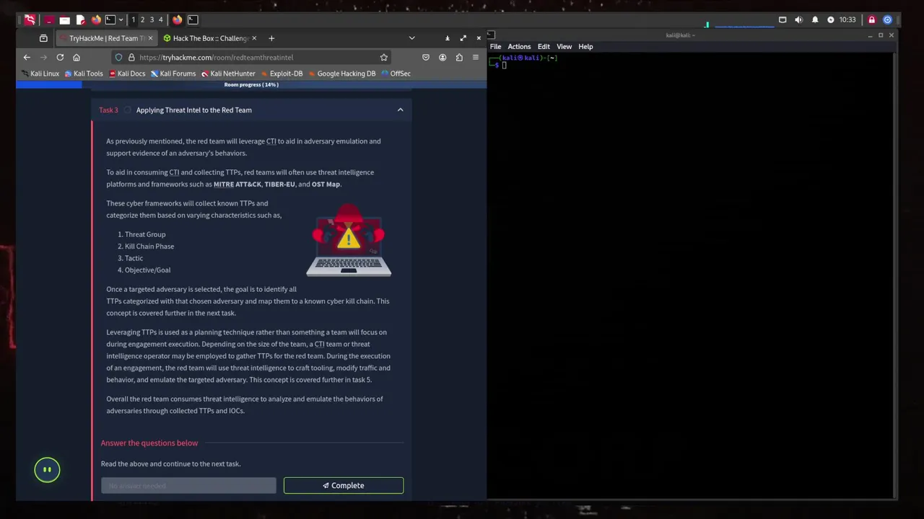Go to the Firefox home page
Image resolution: width=924 pixels, height=519 pixels.
pos(77,57)
